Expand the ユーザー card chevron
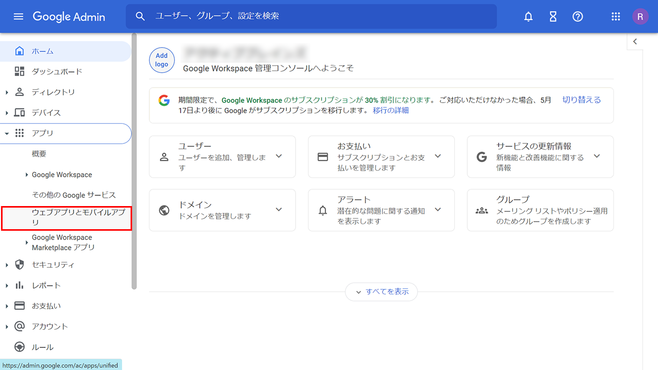This screenshot has width=658, height=370. tap(279, 156)
